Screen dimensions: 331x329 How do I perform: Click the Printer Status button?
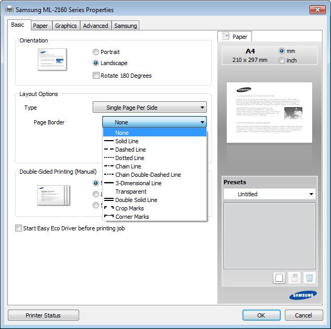pyautogui.click(x=43, y=315)
